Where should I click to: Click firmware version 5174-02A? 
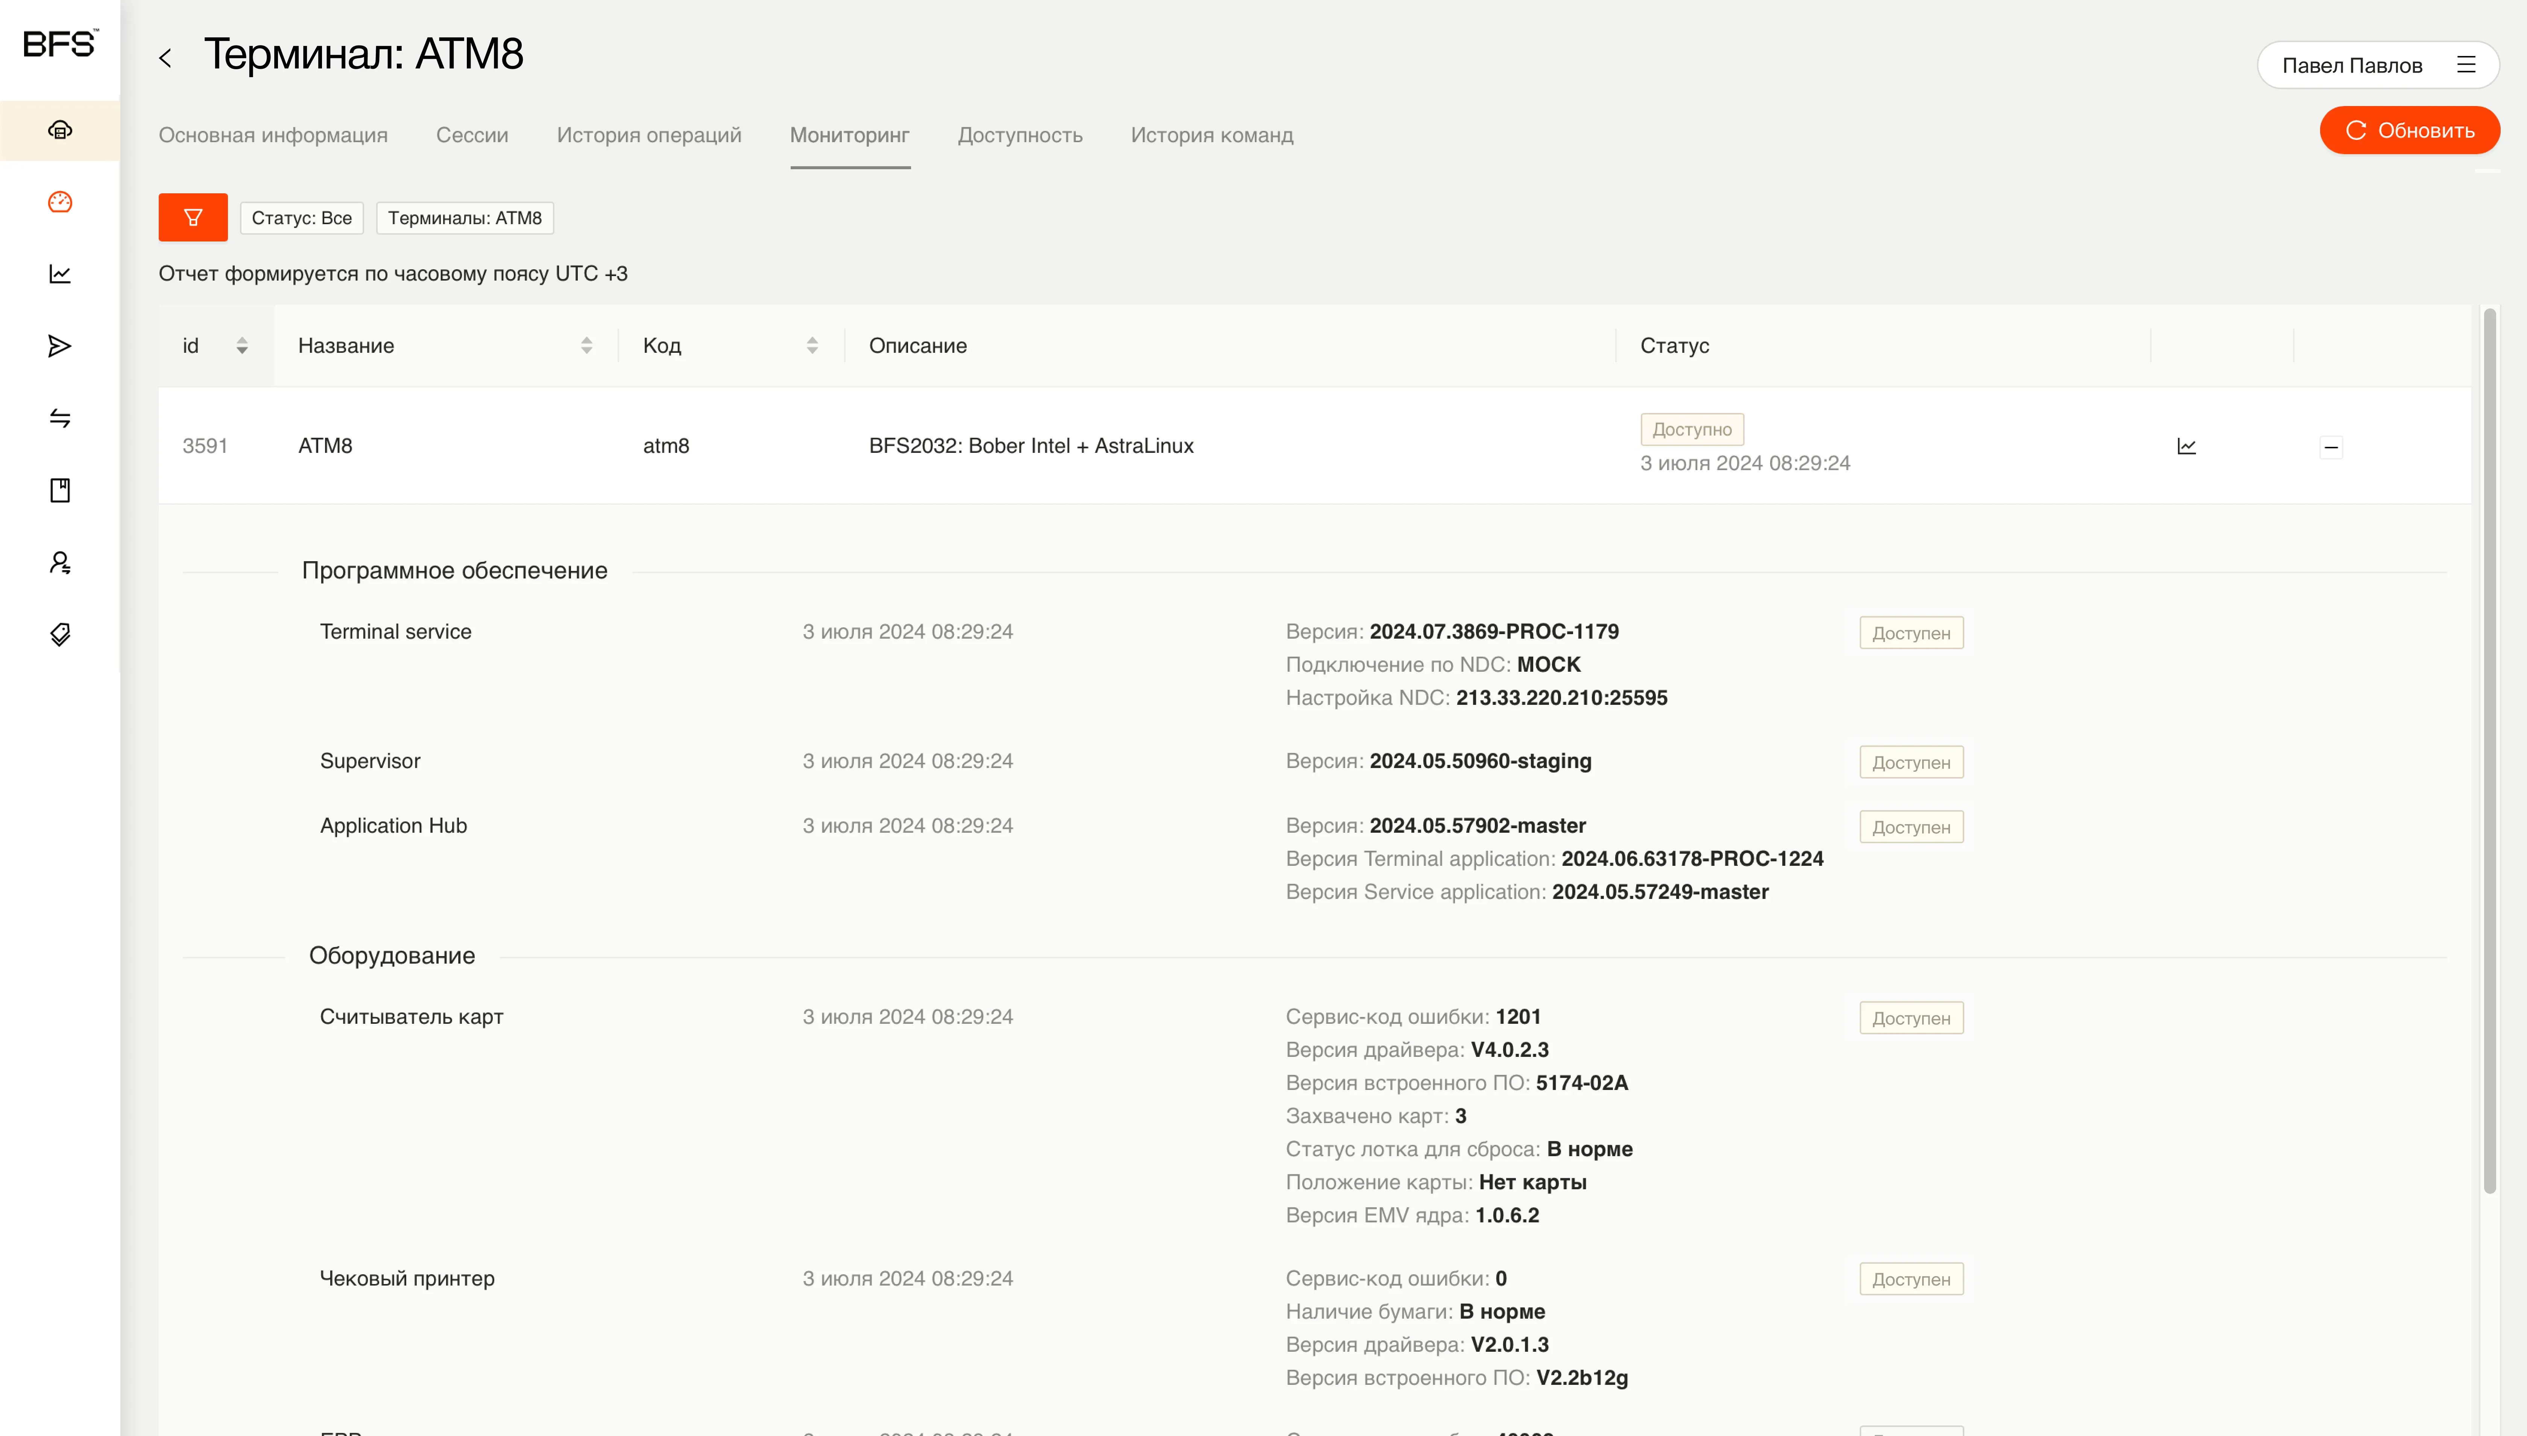click(1582, 1083)
